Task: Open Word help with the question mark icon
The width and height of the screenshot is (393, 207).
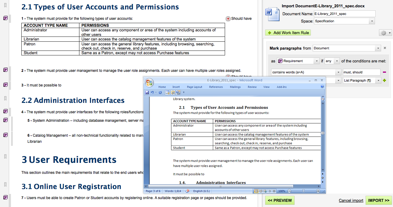Action: coord(322,87)
